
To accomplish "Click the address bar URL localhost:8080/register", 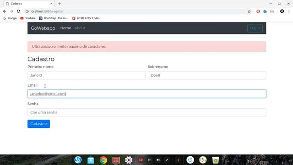I will 47,11.
